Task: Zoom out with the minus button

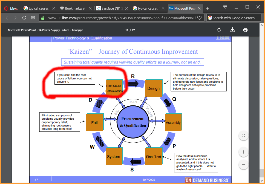Action: point(243,165)
